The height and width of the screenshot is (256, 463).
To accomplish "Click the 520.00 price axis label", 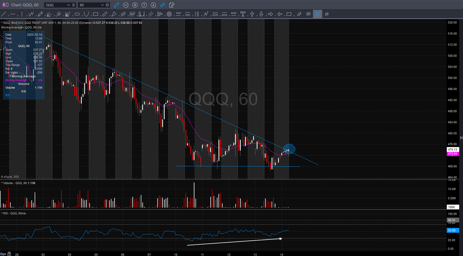I will coord(453,23).
